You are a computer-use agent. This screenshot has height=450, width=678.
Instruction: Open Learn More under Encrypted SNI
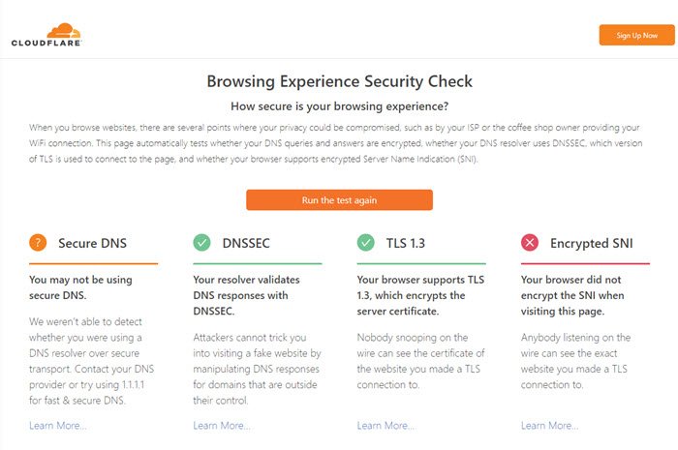coord(549,426)
